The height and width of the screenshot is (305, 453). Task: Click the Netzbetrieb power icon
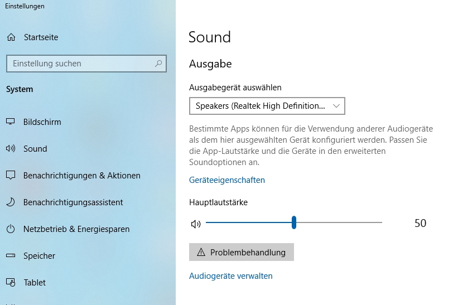[11, 229]
